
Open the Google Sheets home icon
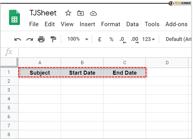pos(14,18)
